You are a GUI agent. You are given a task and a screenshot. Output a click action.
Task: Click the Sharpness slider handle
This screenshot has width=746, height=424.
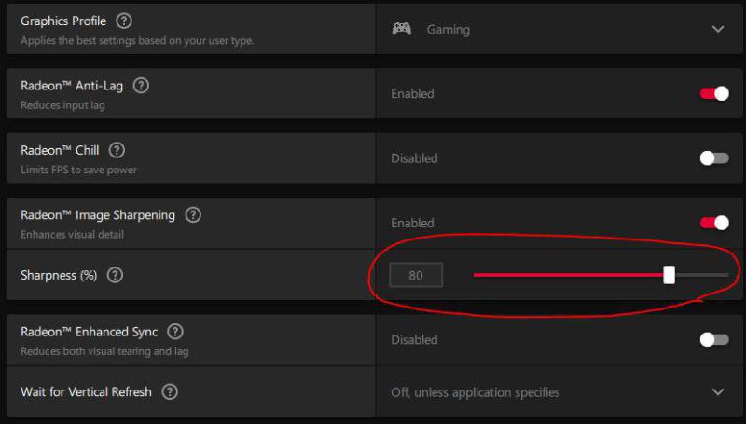tap(669, 275)
